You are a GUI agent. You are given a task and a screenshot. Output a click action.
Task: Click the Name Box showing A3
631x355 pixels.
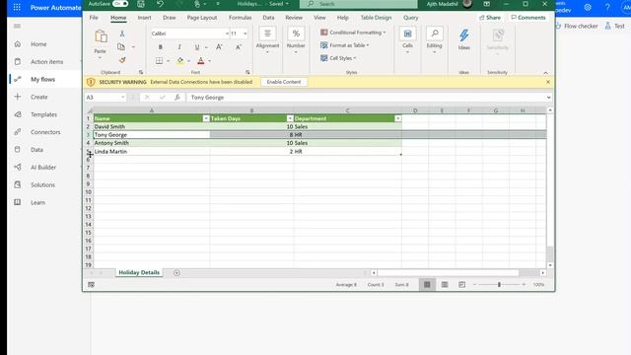105,98
